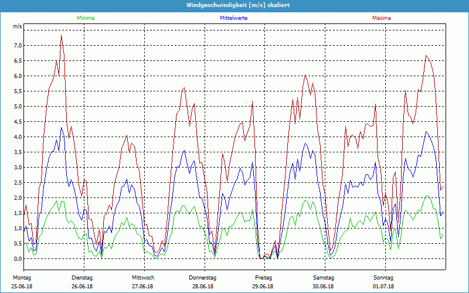Click the 4,5 y-axis value
Image resolution: width=469 pixels, height=293 pixels.
coord(18,122)
